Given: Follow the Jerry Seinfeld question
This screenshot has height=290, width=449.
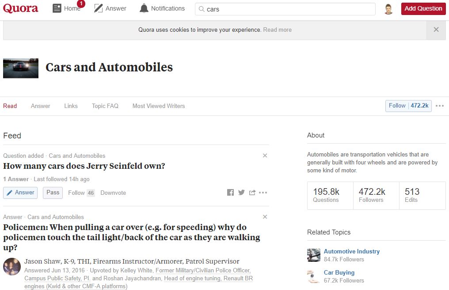Looking at the screenshot, I should pos(81,193).
